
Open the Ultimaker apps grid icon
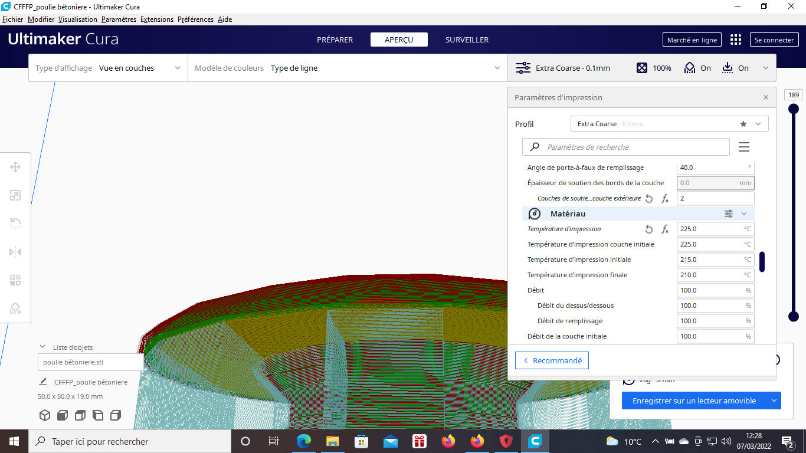tap(736, 40)
